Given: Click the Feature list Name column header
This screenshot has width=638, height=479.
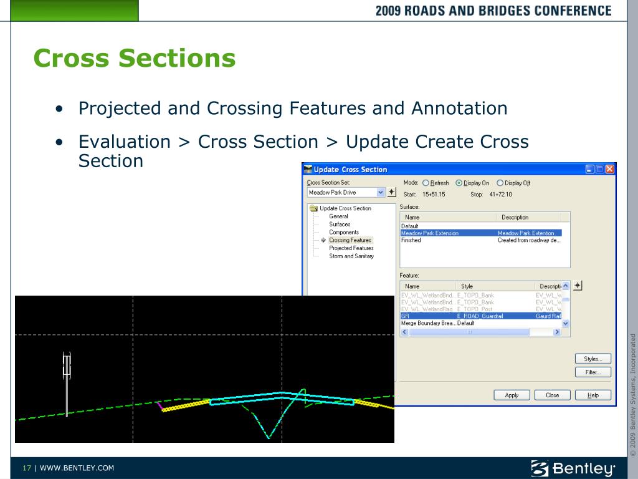Looking at the screenshot, I should point(427,286).
